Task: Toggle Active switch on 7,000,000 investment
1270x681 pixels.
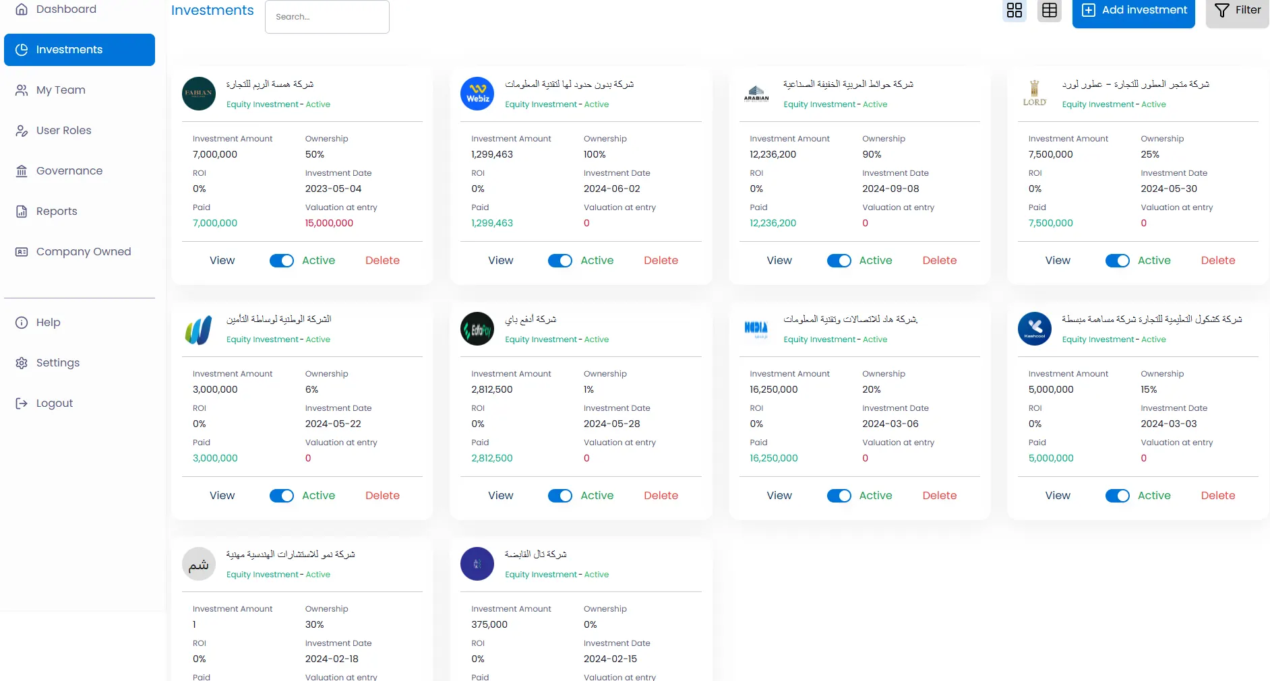Action: point(282,261)
